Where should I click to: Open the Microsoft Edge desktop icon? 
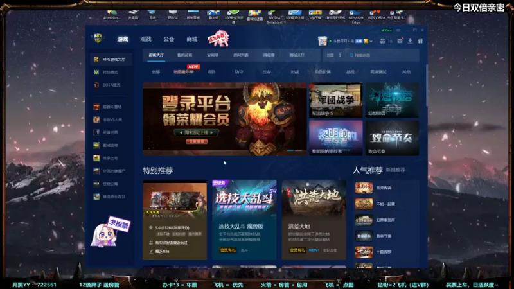pos(356,17)
